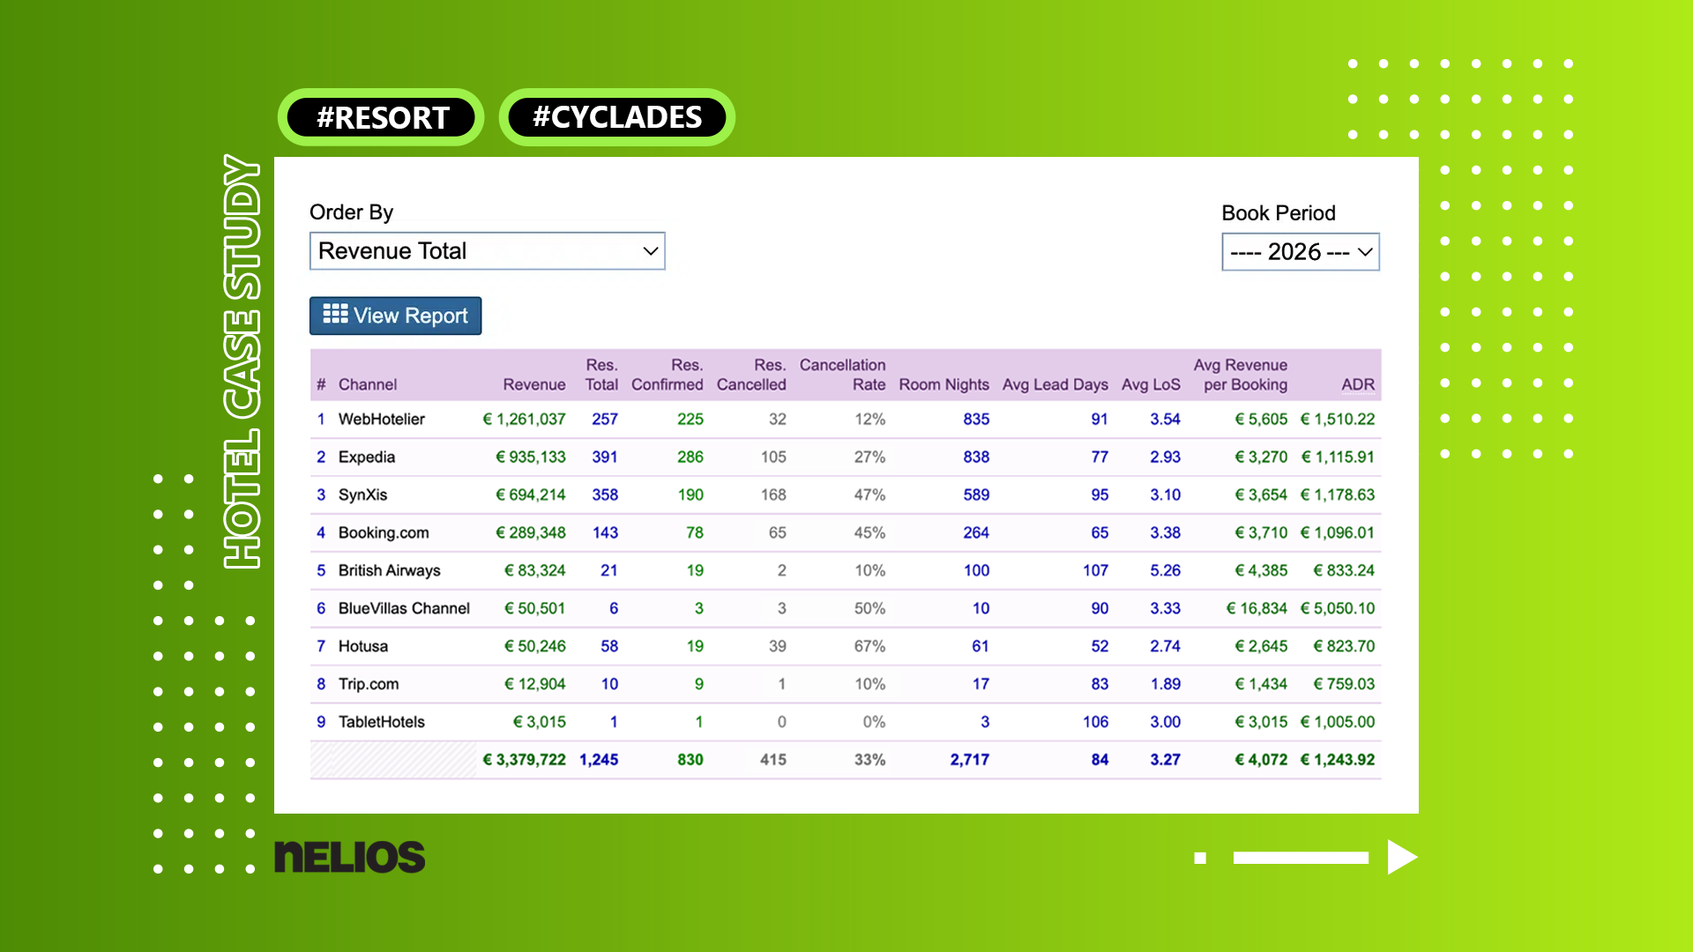The width and height of the screenshot is (1693, 952).
Task: Click WebHotelier revenue € 1,261,037
Action: [524, 419]
